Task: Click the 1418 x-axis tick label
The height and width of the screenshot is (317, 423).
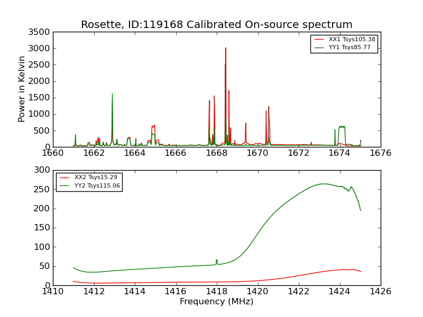Action: (217, 292)
